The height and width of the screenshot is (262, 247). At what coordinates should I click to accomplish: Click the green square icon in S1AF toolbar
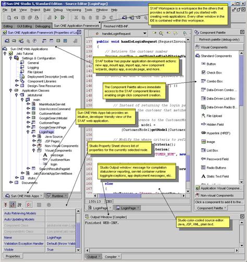pyautogui.click(x=58, y=41)
